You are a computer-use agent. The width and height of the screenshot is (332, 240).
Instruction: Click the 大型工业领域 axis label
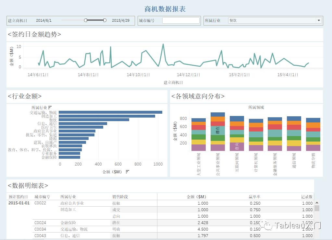(199, 164)
